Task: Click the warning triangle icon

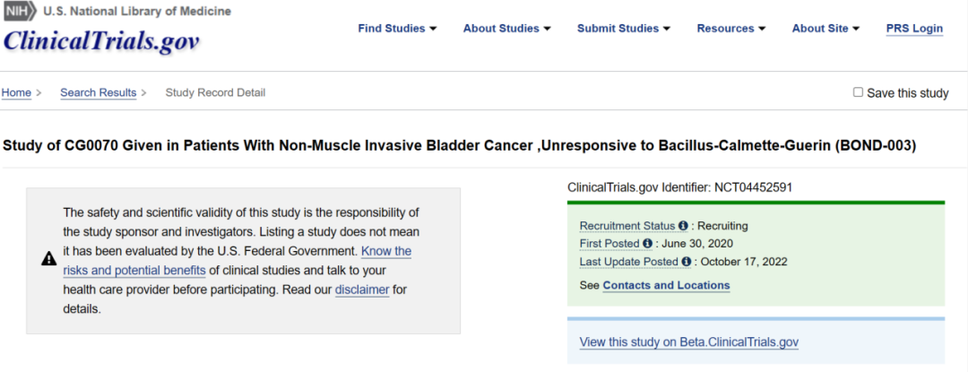Action: 48,259
